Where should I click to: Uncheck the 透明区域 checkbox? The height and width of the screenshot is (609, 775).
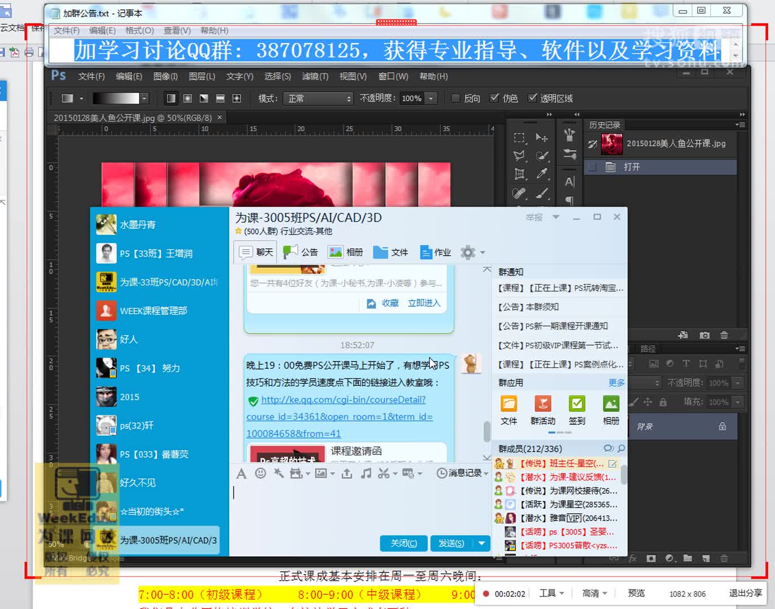[532, 98]
